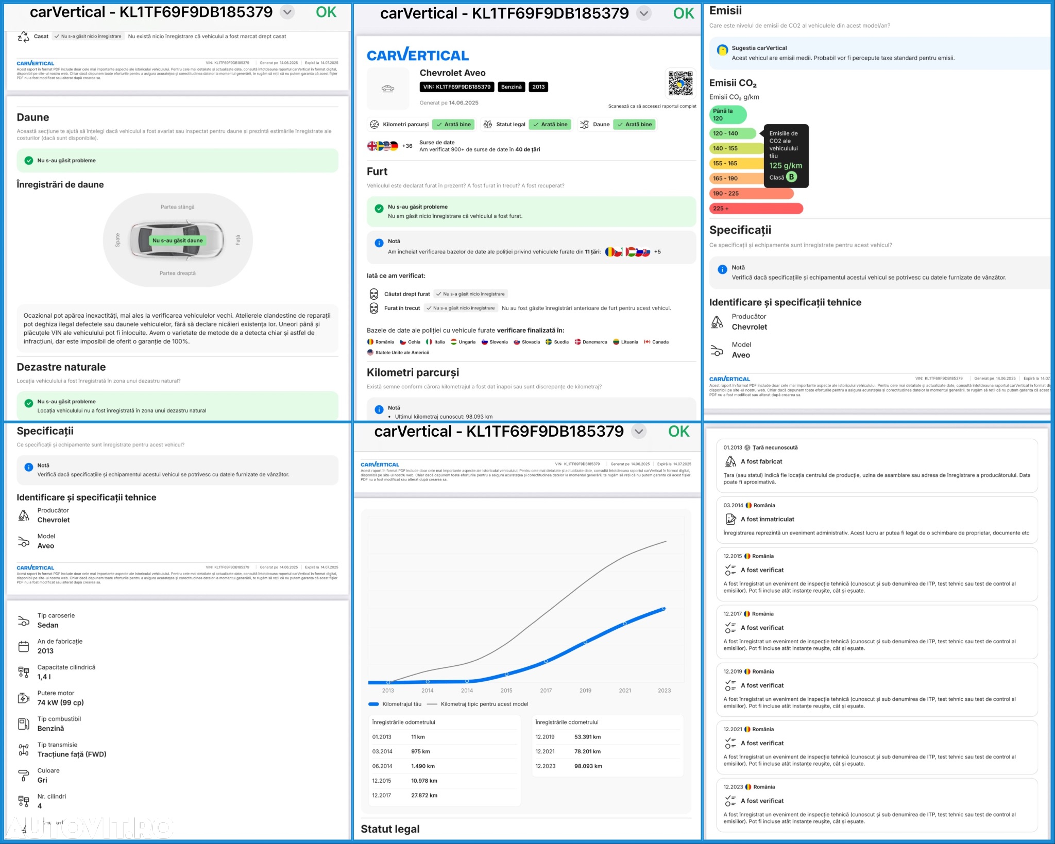The width and height of the screenshot is (1055, 844).
Task: Click the Arată bine badge next to Statut legal
Action: [550, 125]
